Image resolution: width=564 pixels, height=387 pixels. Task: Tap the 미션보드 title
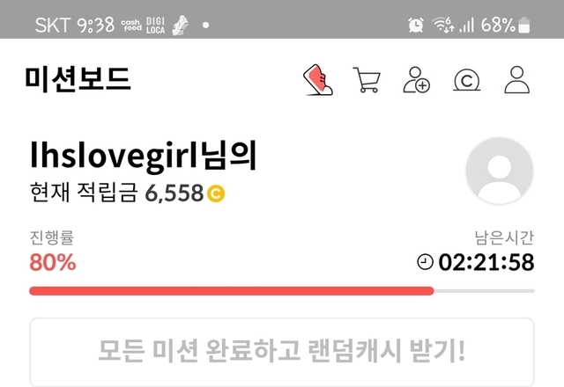78,79
